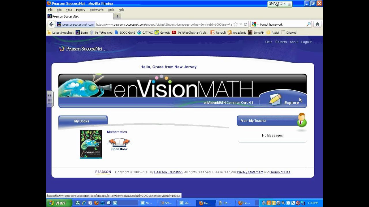
Task: Open the SomaFM bookmark
Action: tap(256, 32)
